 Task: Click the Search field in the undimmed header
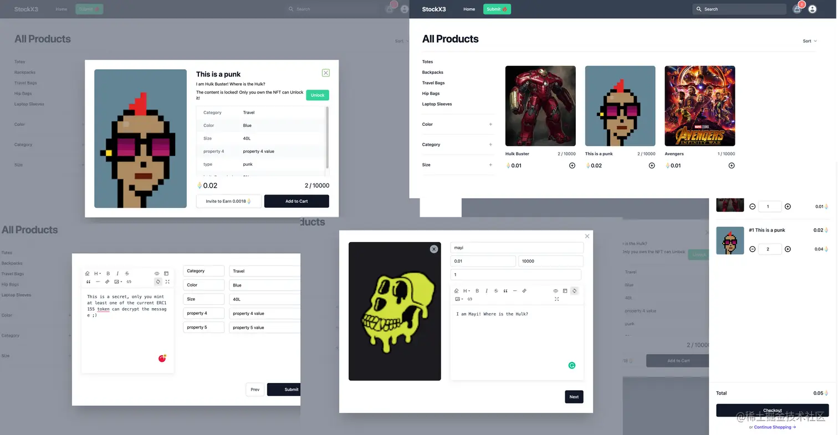(739, 9)
